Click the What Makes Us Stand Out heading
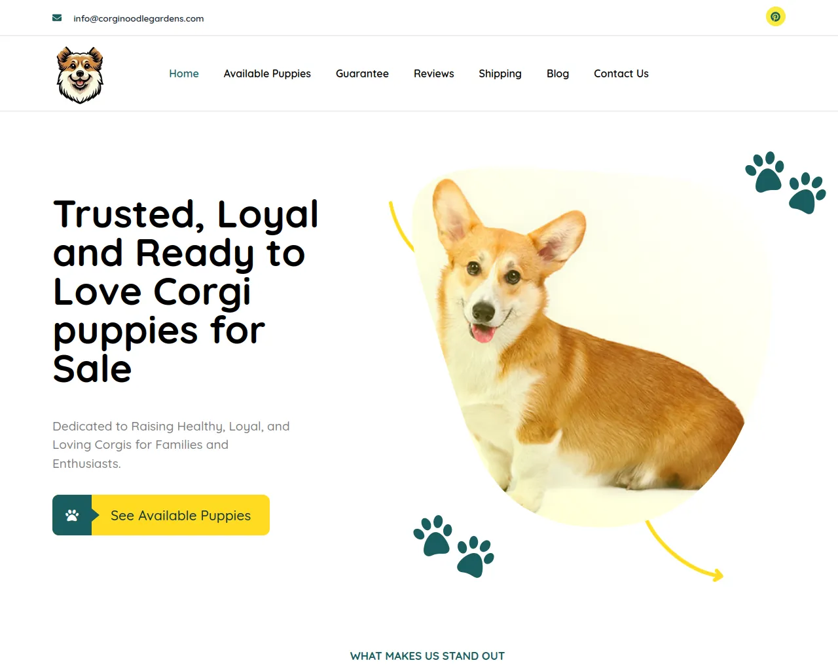This screenshot has width=838, height=671. click(x=428, y=656)
